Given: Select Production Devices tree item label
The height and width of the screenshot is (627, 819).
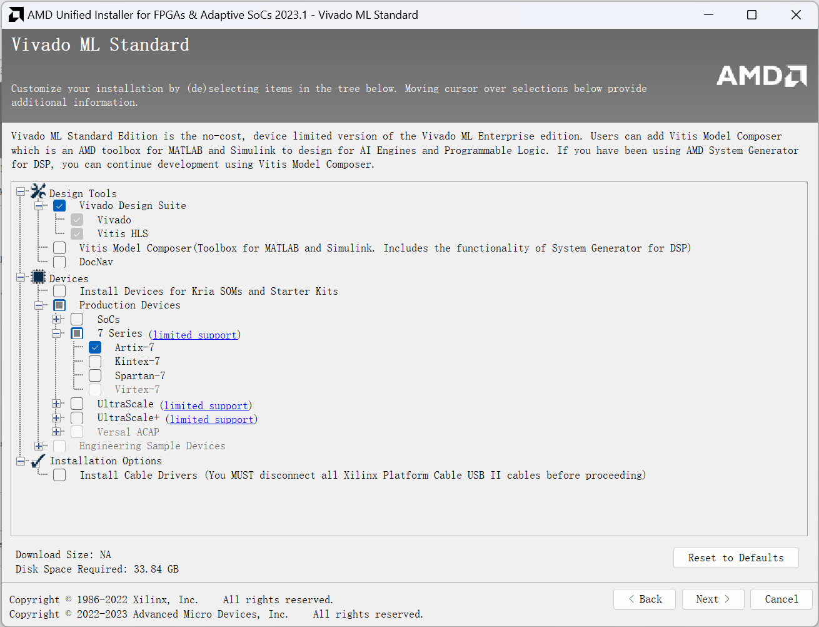Looking at the screenshot, I should pyautogui.click(x=129, y=305).
